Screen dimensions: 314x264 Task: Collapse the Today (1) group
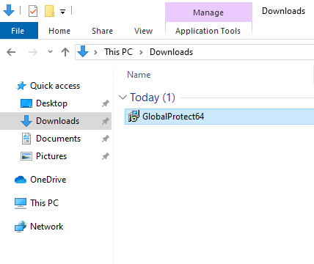point(123,98)
